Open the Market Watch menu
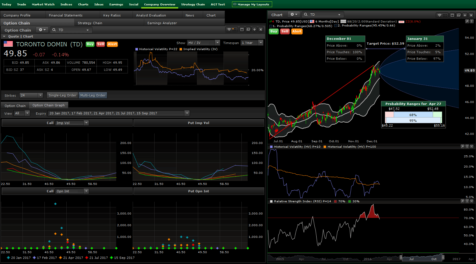The image size is (476, 264). [43, 4]
